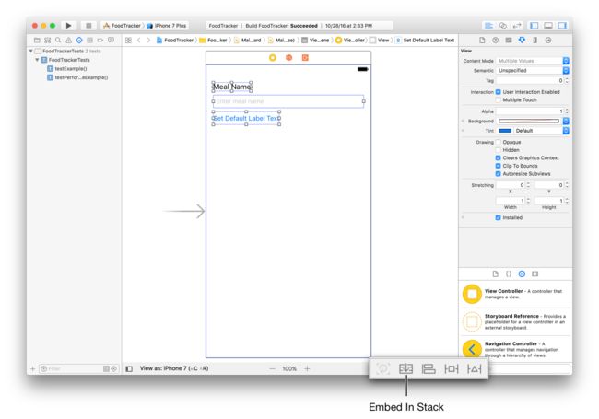The height and width of the screenshot is (419, 599).
Task: Show the File inspector
Action: coord(482,41)
